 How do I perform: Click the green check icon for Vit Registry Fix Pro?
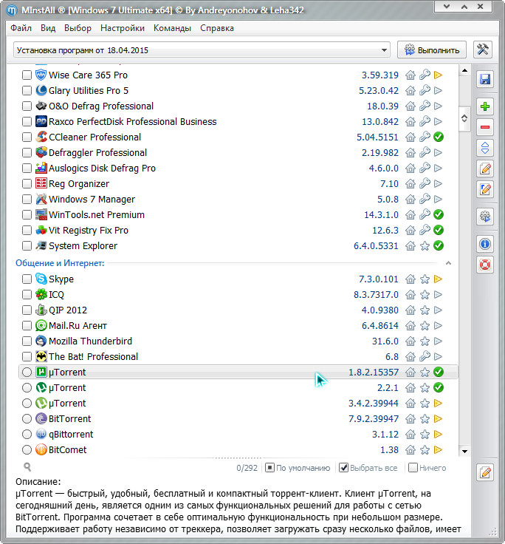[439, 231]
